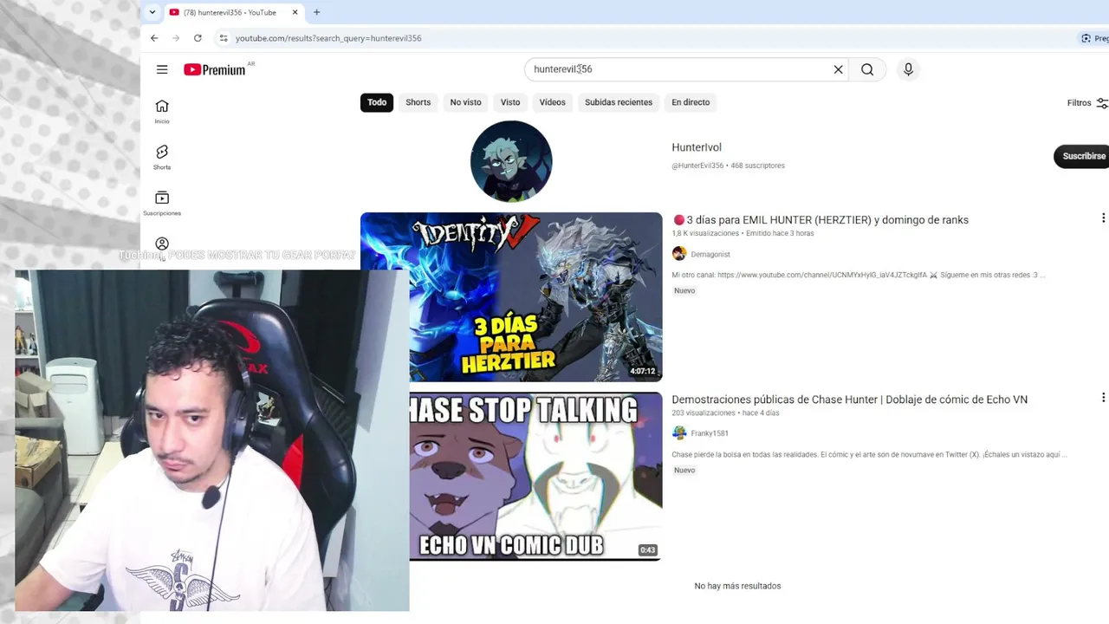Go back with the browser back arrow
Viewport: 1109px width, 624px height.
154,38
